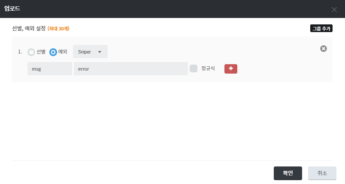Select the 선별 radio button
345x184 pixels.
(x=31, y=52)
